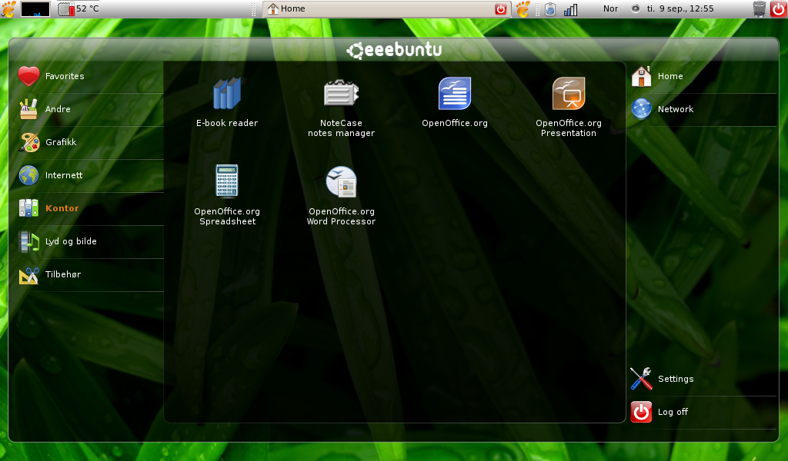Open the Trash icon in top panel
The height and width of the screenshot is (461, 788).
tap(760, 9)
